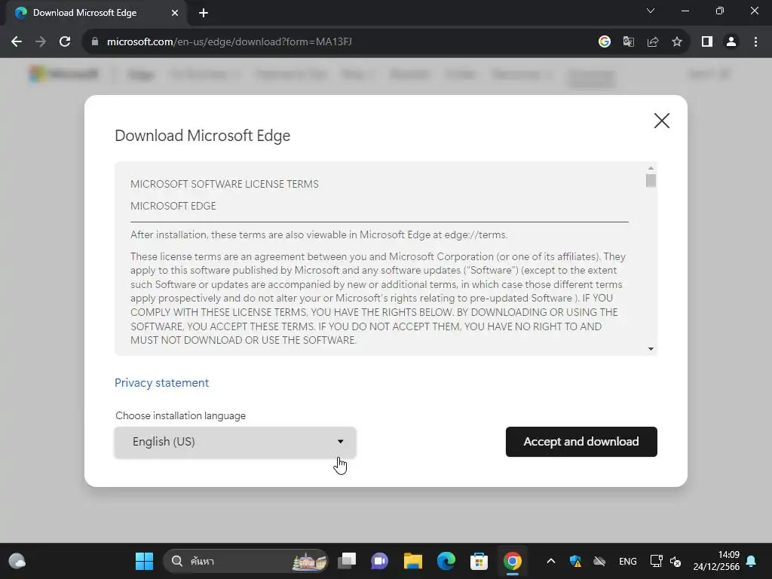Go back with browser back arrow
The height and width of the screenshot is (579, 772).
coord(17,42)
